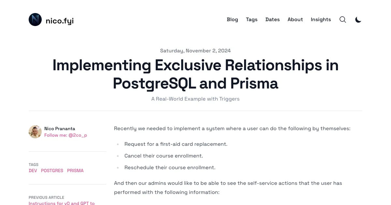
Task: Click Nico Prananta's avatar photo
Action: tap(35, 132)
